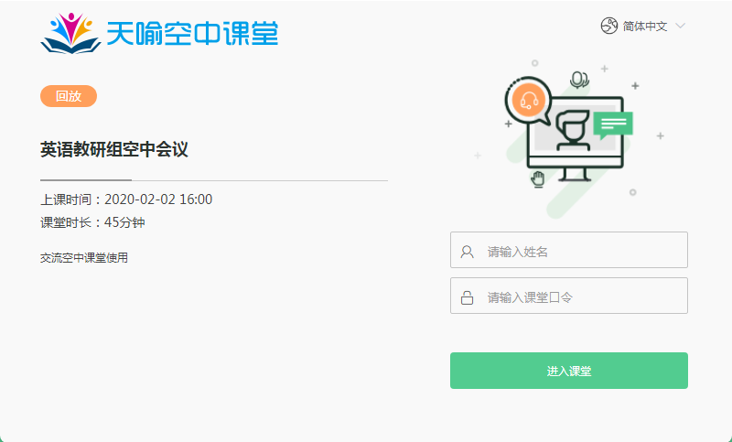Click the orange headset icon in speech bubble

point(529,100)
